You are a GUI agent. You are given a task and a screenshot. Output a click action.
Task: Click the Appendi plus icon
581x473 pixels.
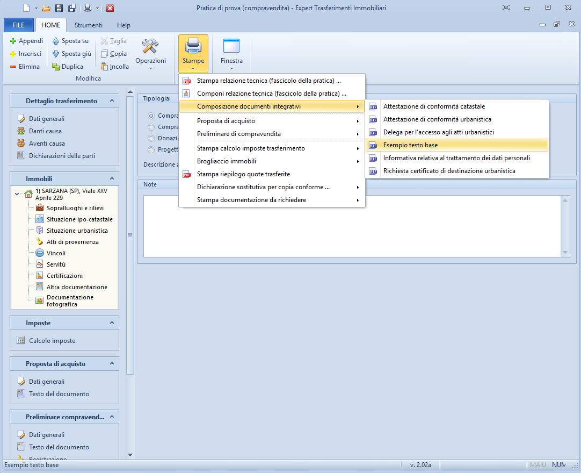pyautogui.click(x=13, y=41)
